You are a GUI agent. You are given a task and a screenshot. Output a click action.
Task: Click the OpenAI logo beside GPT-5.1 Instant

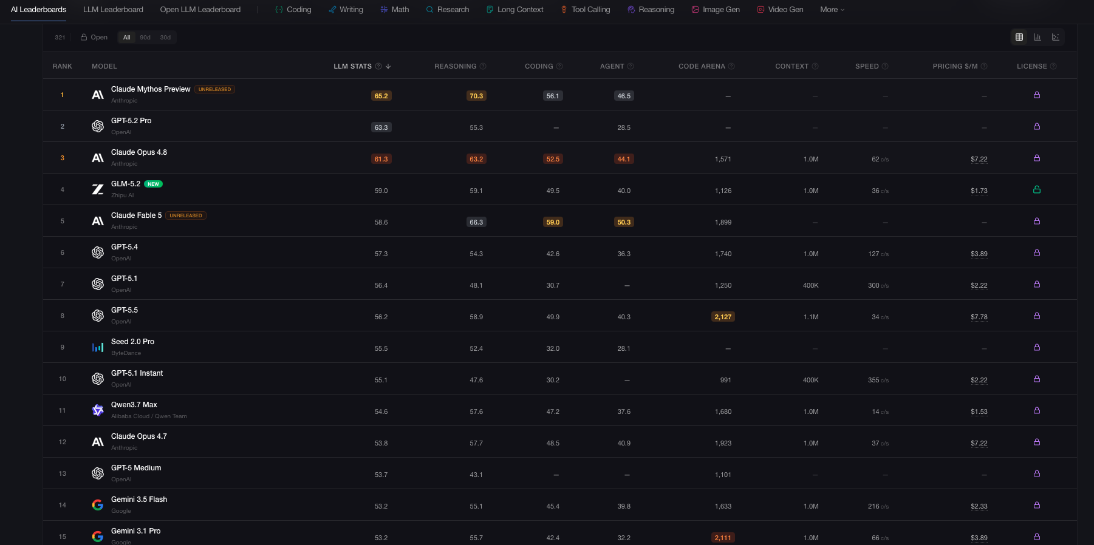click(98, 379)
